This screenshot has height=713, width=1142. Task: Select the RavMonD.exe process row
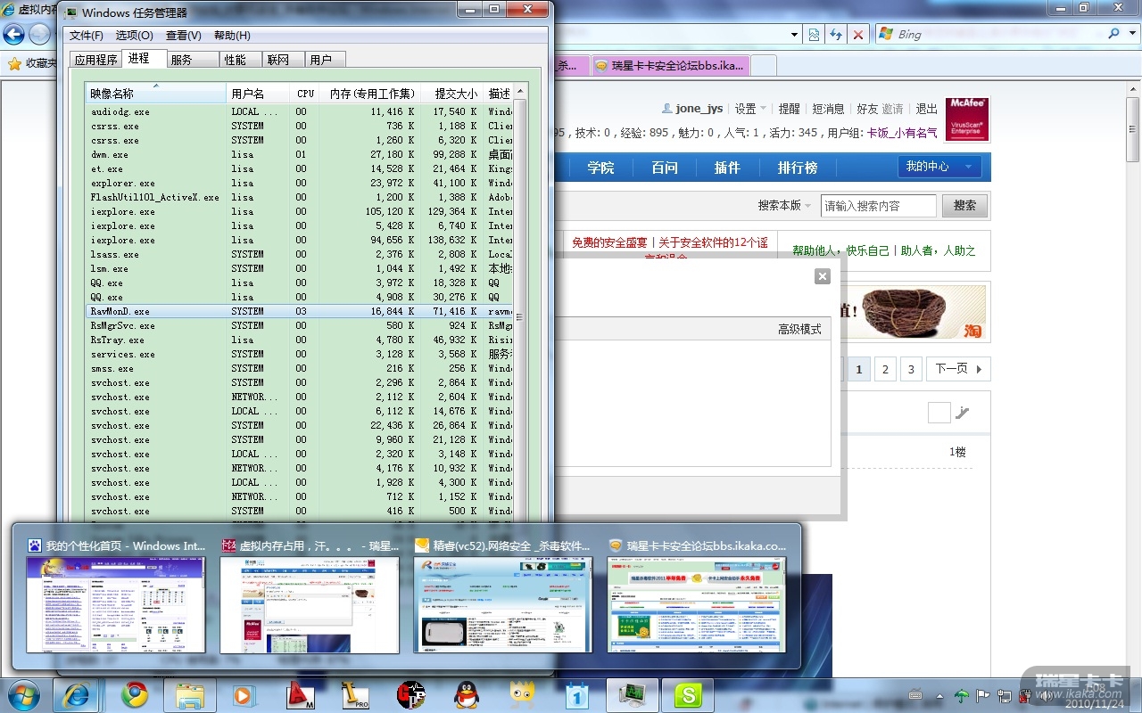point(120,312)
